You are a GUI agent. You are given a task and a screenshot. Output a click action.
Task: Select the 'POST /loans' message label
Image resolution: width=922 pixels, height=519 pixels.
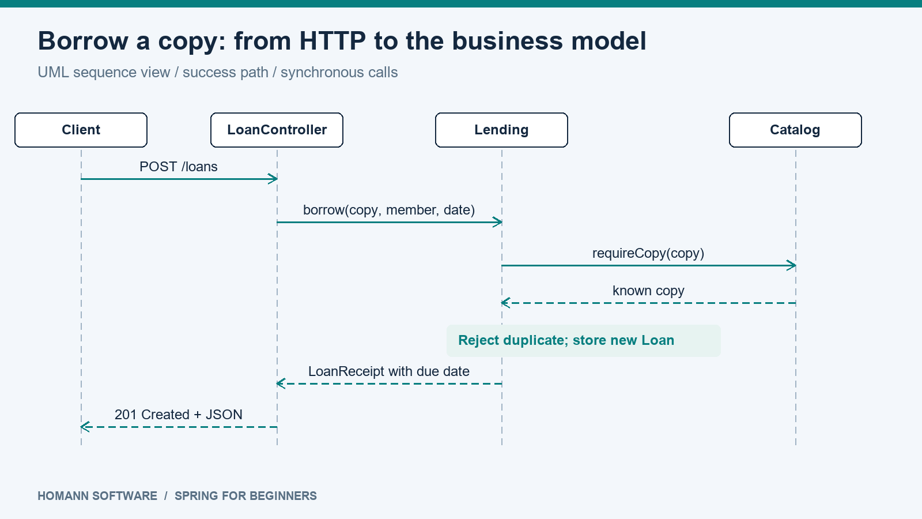click(179, 167)
